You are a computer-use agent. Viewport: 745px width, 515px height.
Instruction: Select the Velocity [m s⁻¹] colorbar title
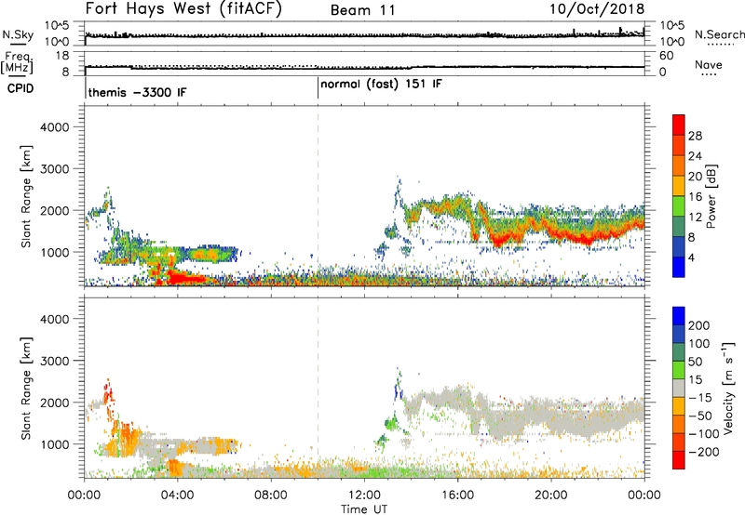click(x=729, y=388)
